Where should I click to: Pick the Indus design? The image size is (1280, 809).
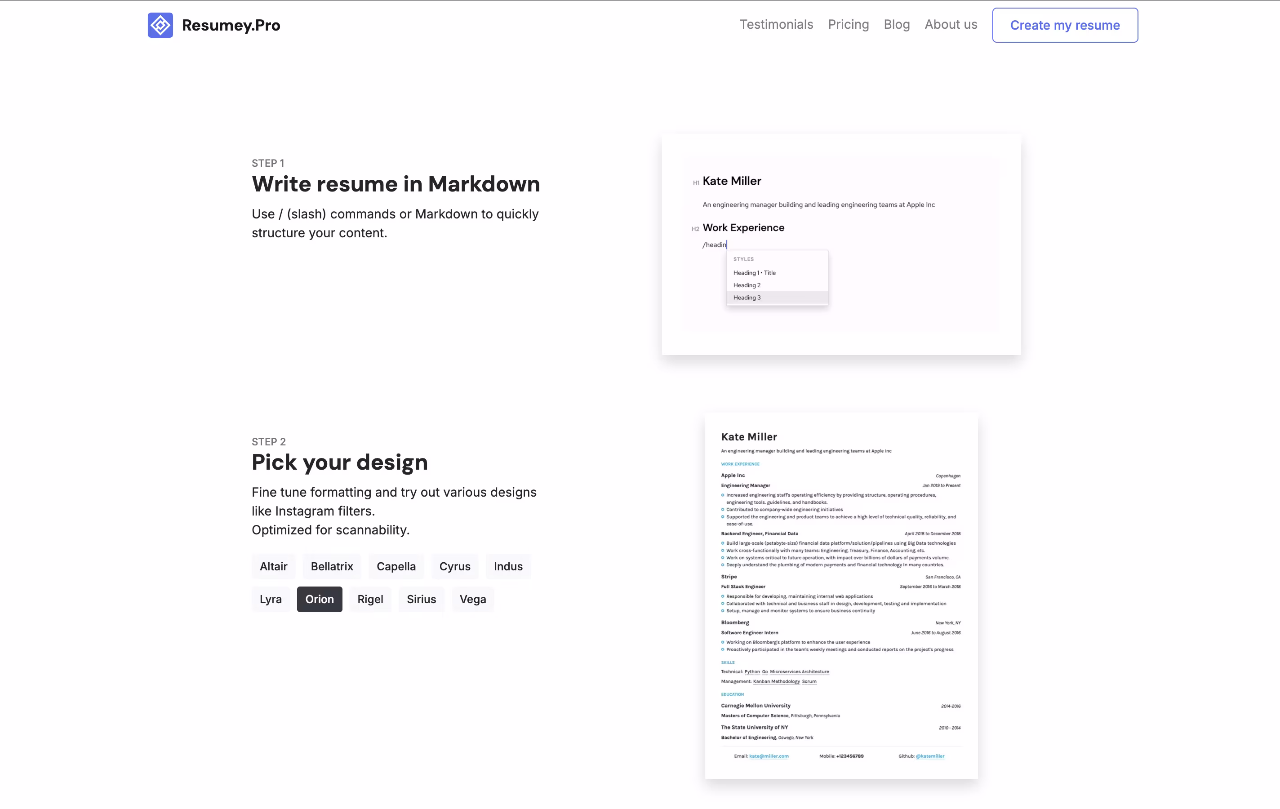pos(508,566)
